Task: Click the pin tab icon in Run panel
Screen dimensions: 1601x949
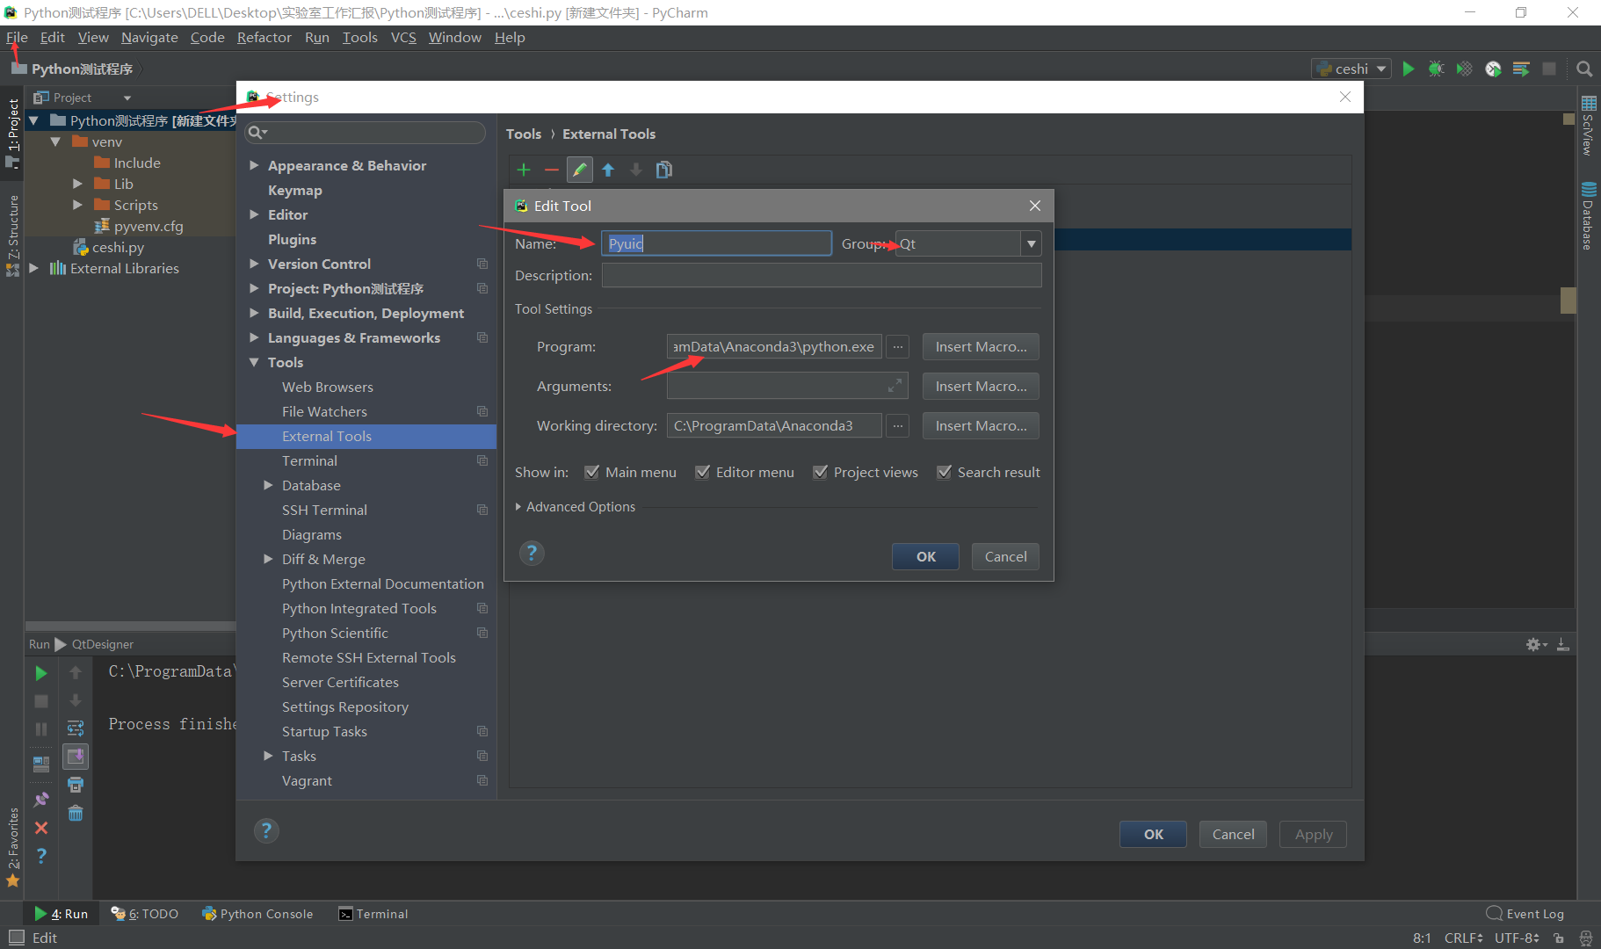Action: [41, 800]
